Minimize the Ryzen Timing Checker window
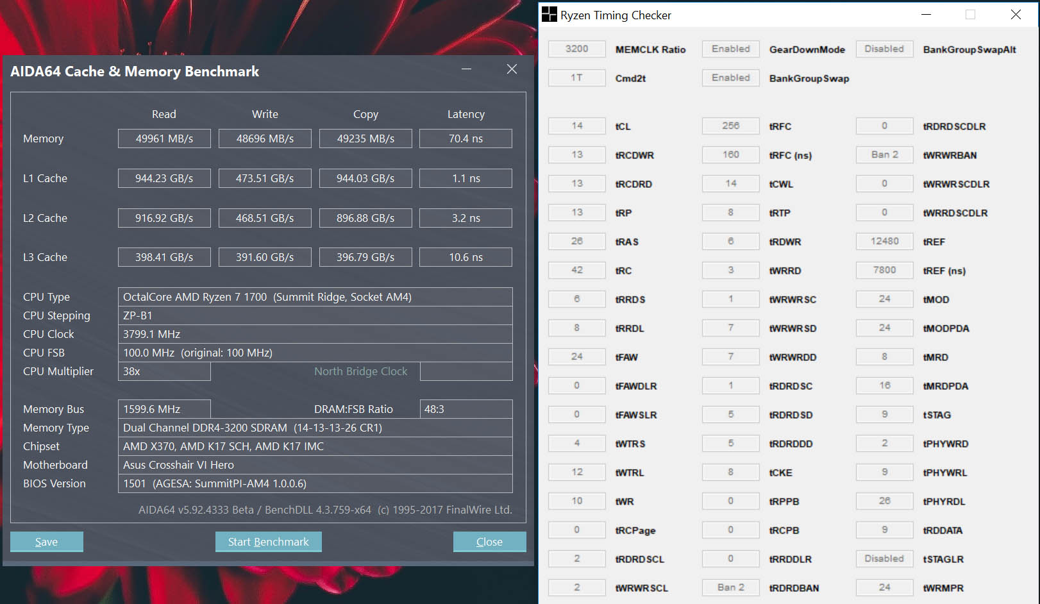Screen dimensions: 1040x604 pos(926,15)
